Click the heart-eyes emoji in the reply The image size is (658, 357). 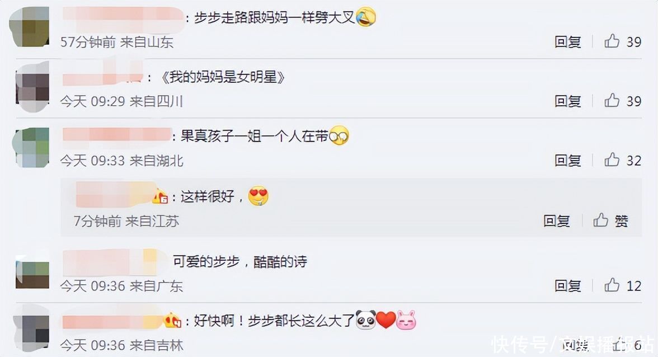(x=258, y=196)
